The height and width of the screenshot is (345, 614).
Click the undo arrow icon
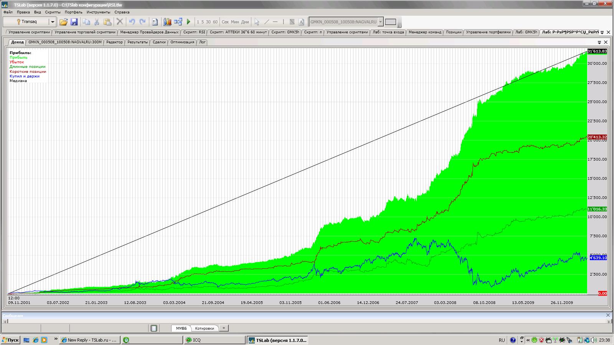pyautogui.click(x=132, y=22)
